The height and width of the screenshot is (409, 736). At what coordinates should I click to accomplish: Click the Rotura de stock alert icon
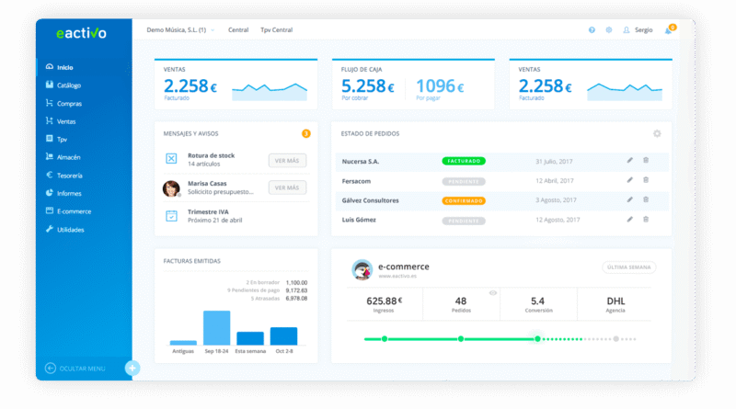tap(171, 159)
